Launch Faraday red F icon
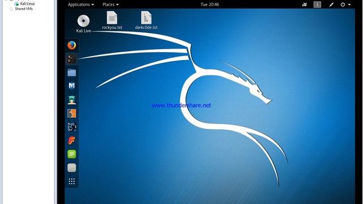Screen dimensions: 363x204 point(72,141)
